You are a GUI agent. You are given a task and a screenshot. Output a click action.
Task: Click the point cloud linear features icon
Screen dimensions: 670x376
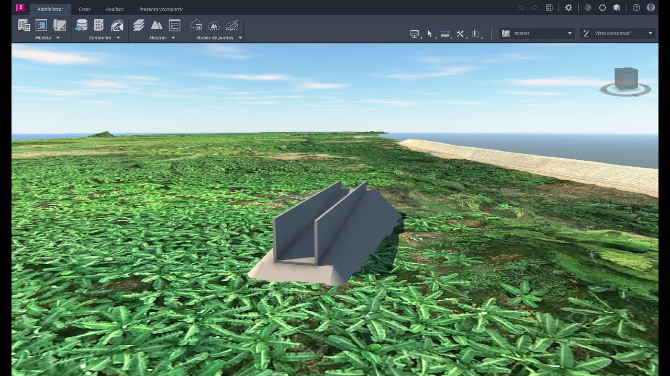232,25
